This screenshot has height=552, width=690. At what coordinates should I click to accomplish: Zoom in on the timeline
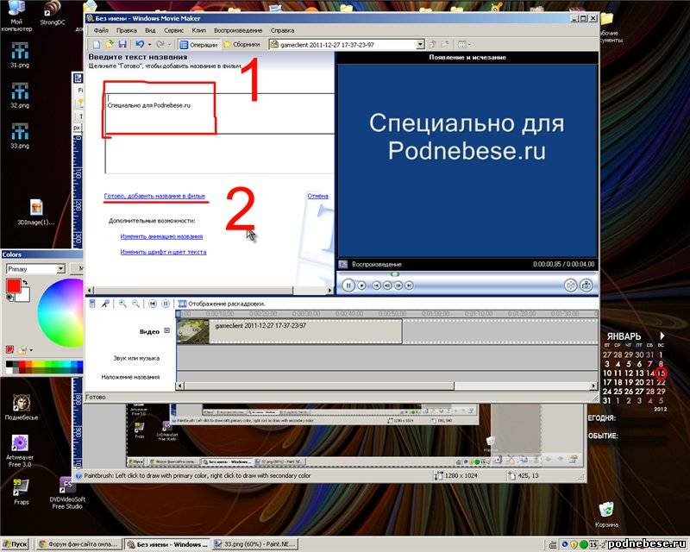pos(122,304)
